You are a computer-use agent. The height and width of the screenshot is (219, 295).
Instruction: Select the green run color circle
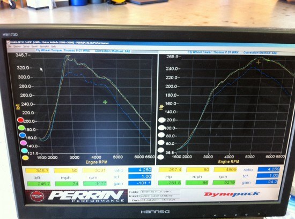click(21, 128)
